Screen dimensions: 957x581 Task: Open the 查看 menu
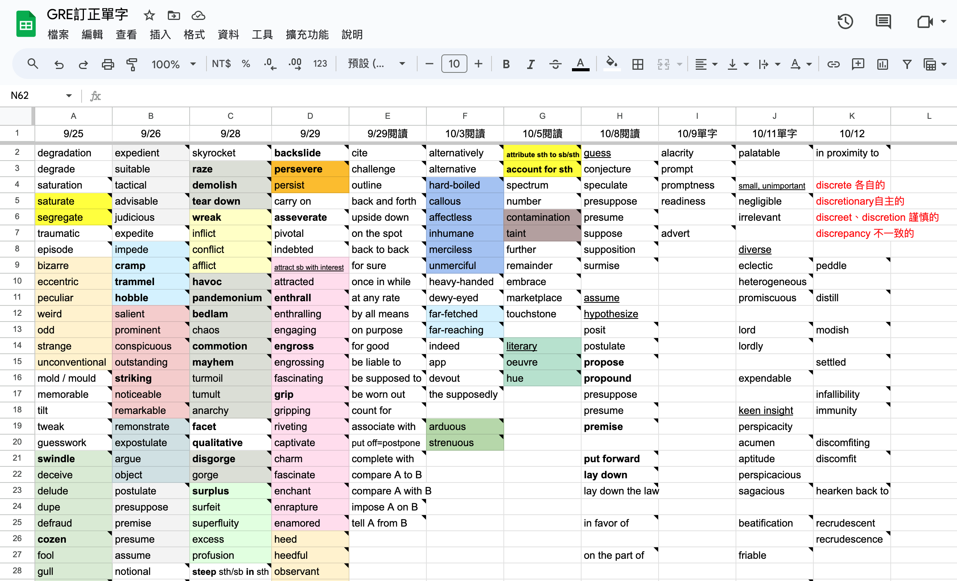(126, 34)
